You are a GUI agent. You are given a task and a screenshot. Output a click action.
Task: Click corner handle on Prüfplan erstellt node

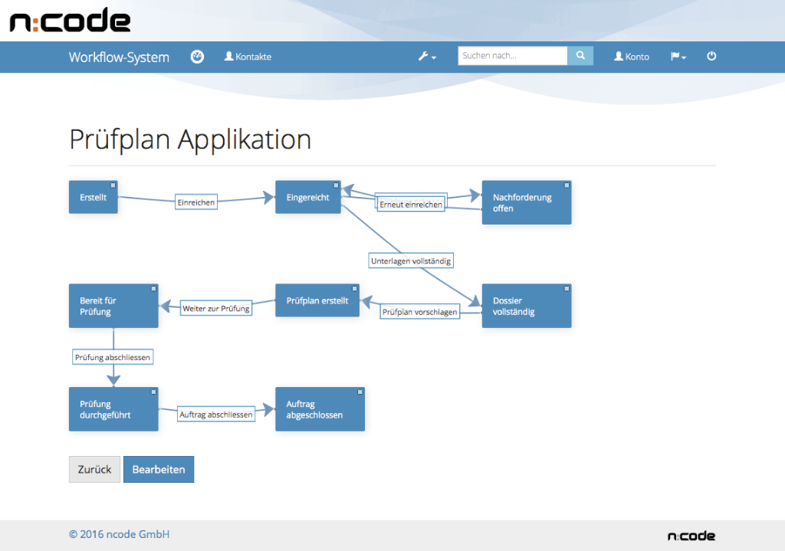coord(354,289)
